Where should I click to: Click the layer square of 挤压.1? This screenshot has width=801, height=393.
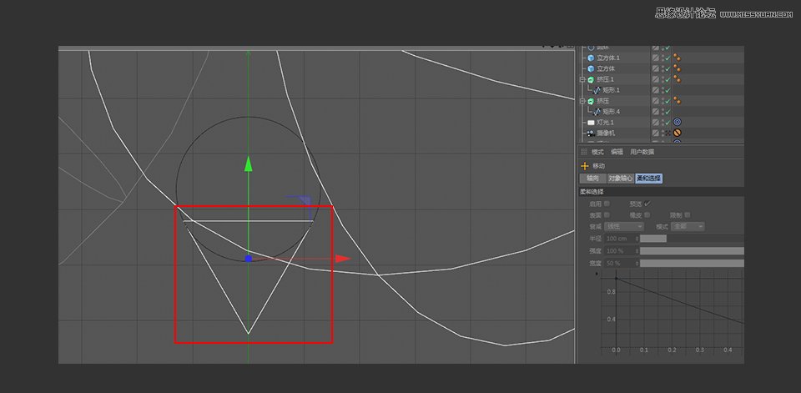click(x=656, y=79)
